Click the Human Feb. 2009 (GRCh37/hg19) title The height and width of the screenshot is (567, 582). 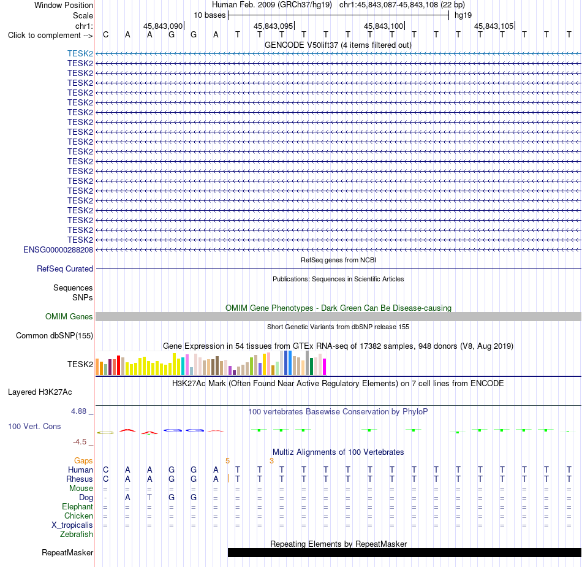pos(272,5)
